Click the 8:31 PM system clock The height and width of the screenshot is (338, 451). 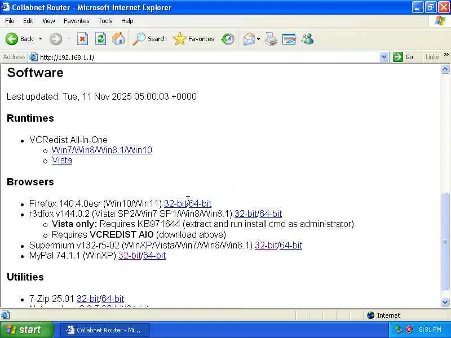point(430,330)
